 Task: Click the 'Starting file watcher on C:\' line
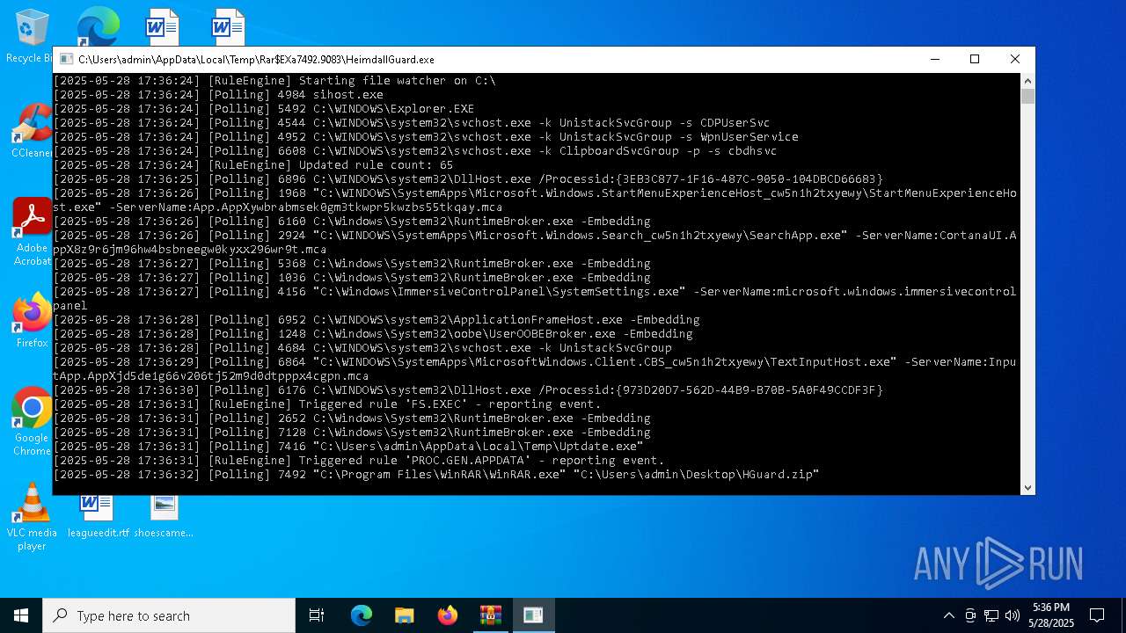[x=274, y=81]
